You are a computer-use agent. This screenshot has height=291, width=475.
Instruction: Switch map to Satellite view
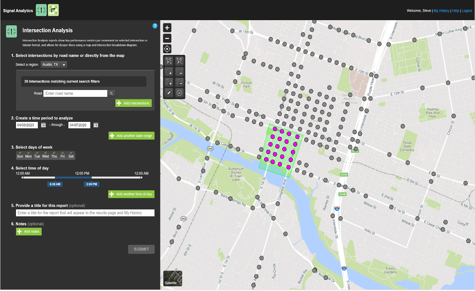coord(173,278)
